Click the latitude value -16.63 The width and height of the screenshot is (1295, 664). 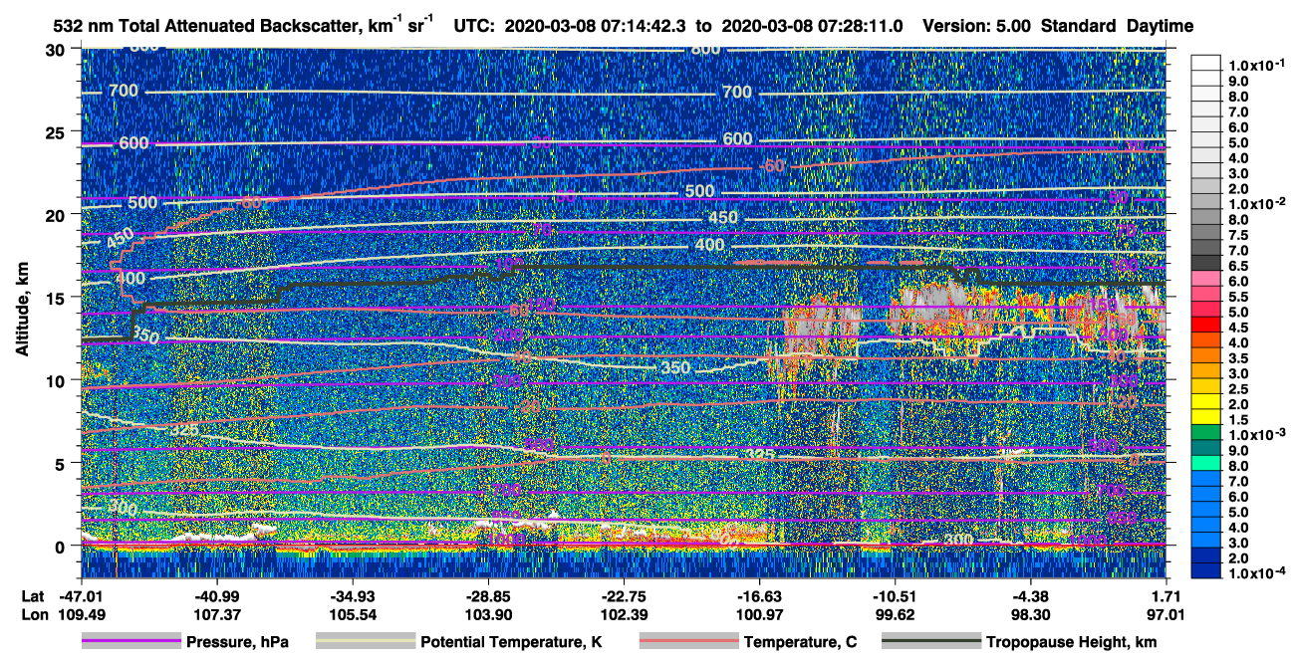[x=759, y=597]
